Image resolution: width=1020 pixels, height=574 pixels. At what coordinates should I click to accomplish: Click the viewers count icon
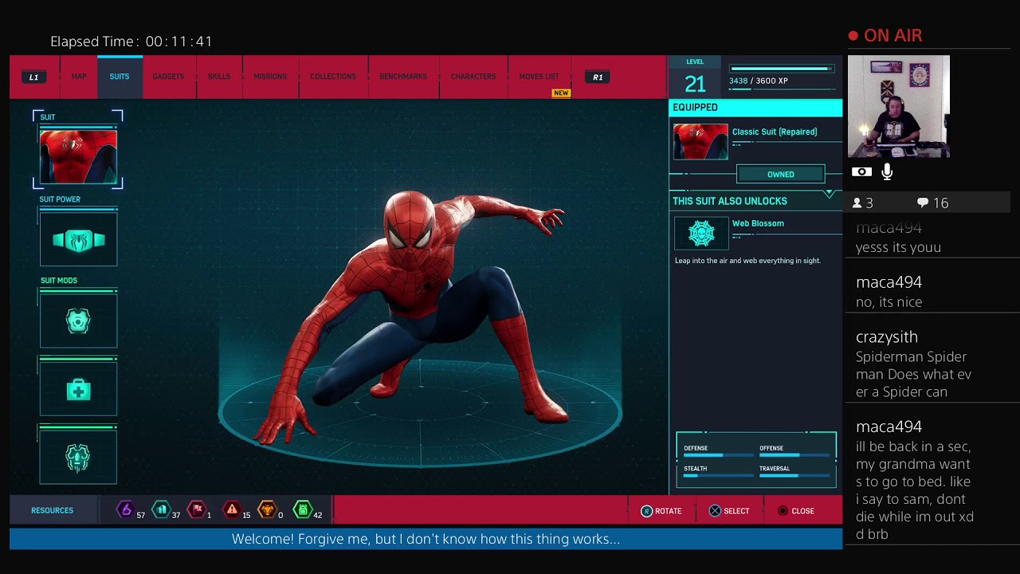point(857,203)
